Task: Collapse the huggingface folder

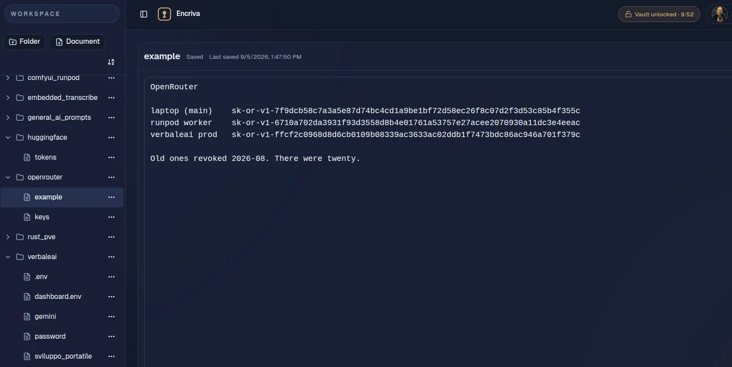Action: coord(8,138)
